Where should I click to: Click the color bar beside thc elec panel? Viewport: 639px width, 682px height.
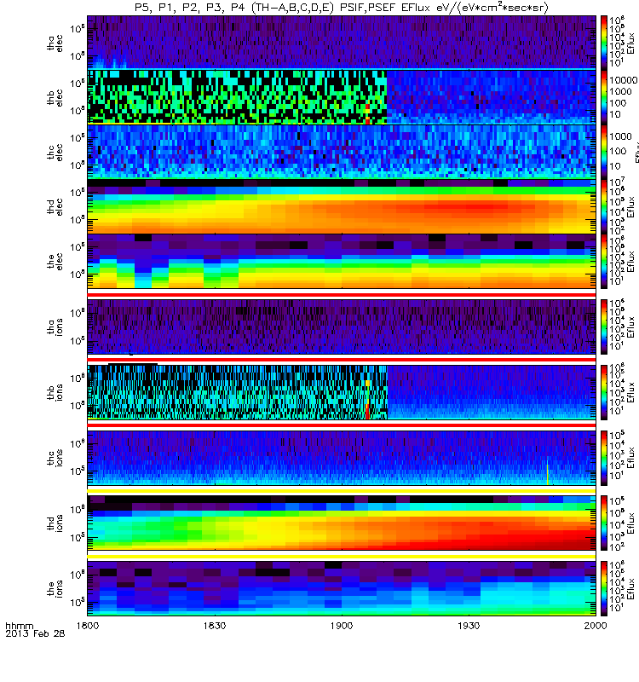[x=604, y=153]
